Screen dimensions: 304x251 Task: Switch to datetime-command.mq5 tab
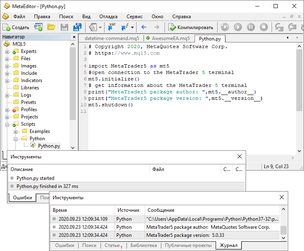112,38
